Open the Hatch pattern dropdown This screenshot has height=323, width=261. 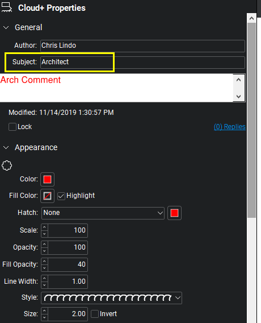tap(103, 213)
